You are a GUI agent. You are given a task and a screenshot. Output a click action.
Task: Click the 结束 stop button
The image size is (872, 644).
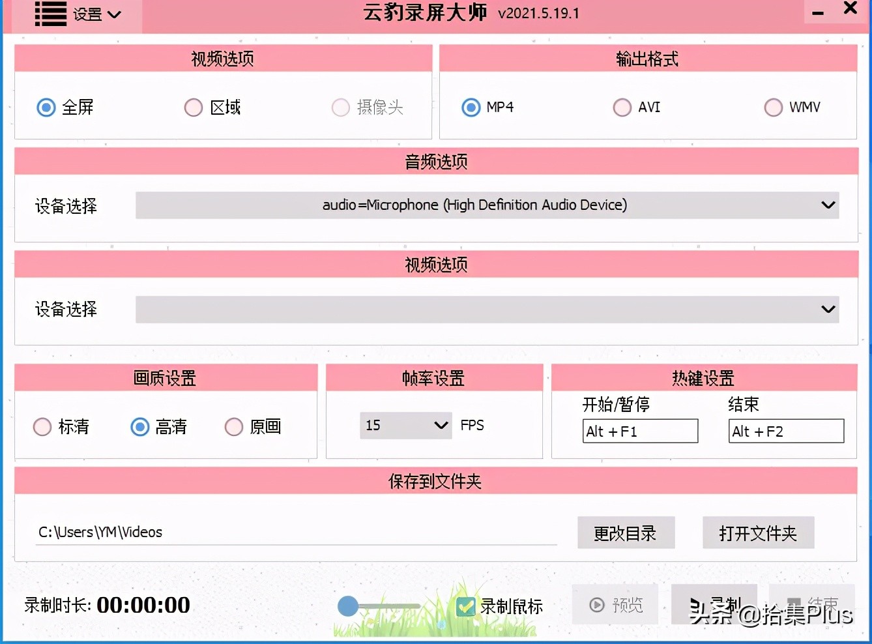click(811, 605)
